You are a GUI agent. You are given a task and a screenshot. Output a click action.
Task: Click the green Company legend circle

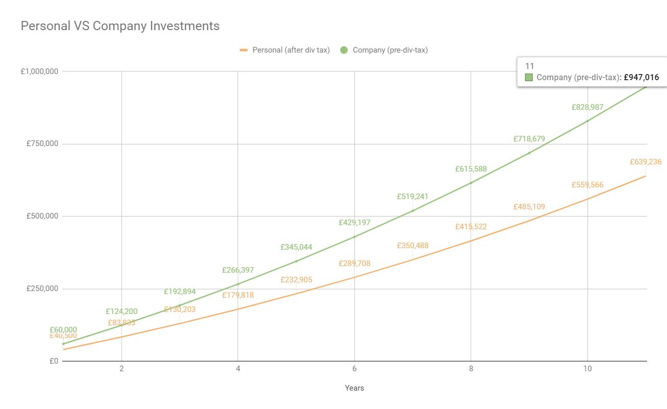point(344,50)
